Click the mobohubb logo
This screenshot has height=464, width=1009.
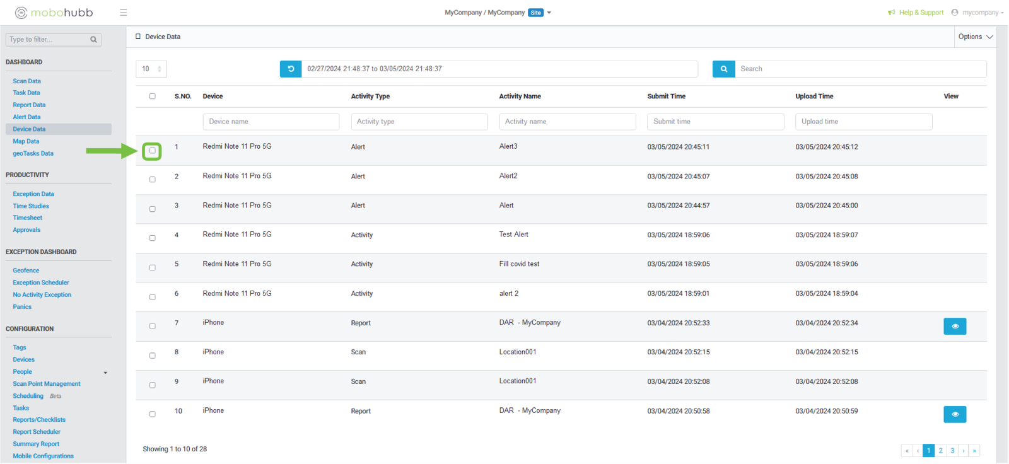tap(54, 13)
